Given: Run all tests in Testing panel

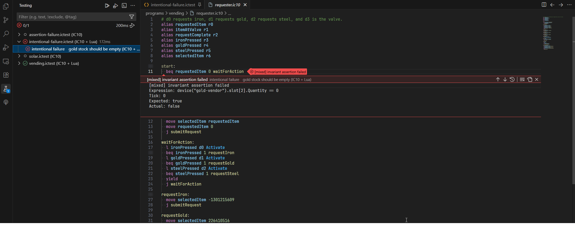Looking at the screenshot, I should (107, 5).
